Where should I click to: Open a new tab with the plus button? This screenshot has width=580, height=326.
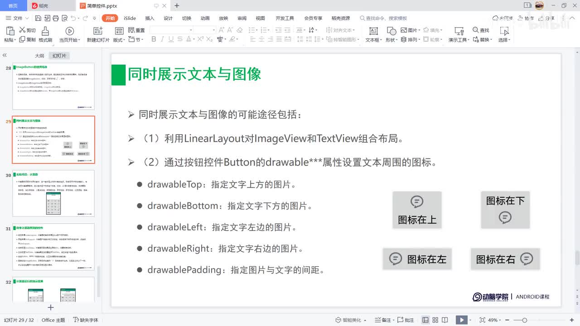[x=177, y=6]
